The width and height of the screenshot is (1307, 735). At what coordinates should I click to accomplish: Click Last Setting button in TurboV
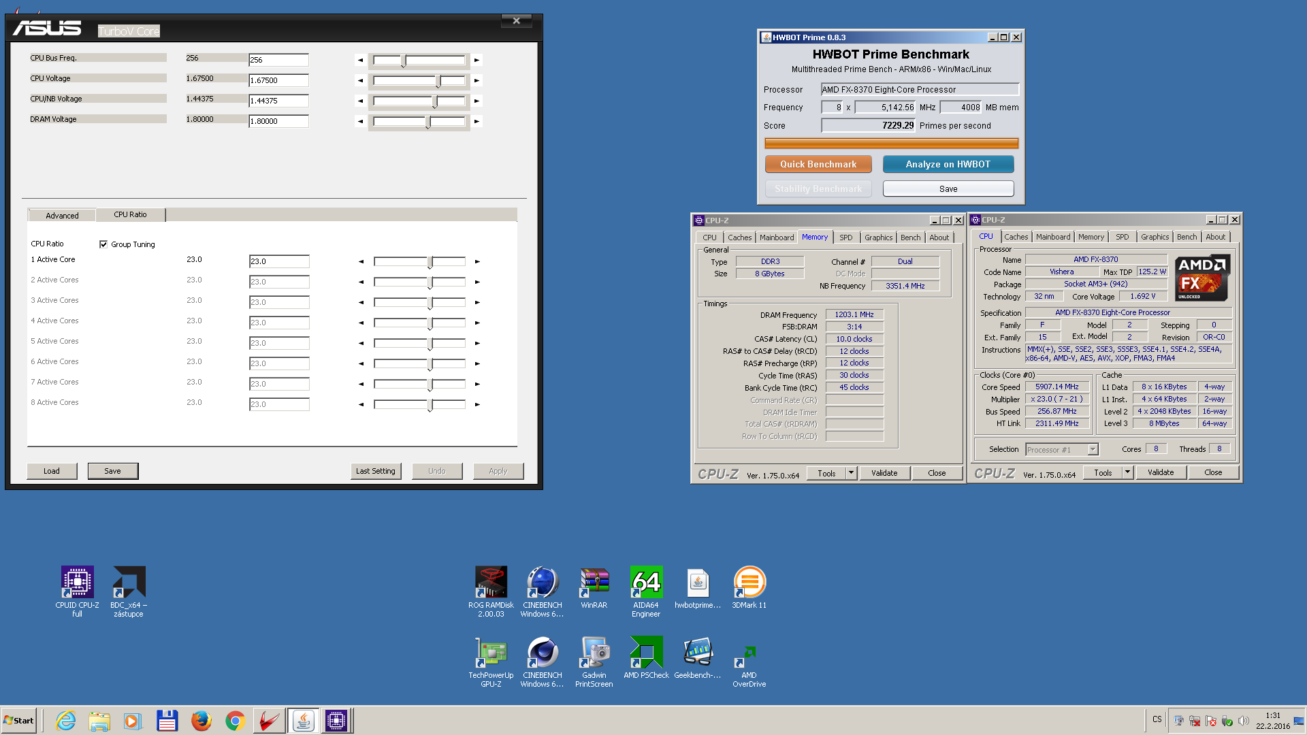click(376, 471)
